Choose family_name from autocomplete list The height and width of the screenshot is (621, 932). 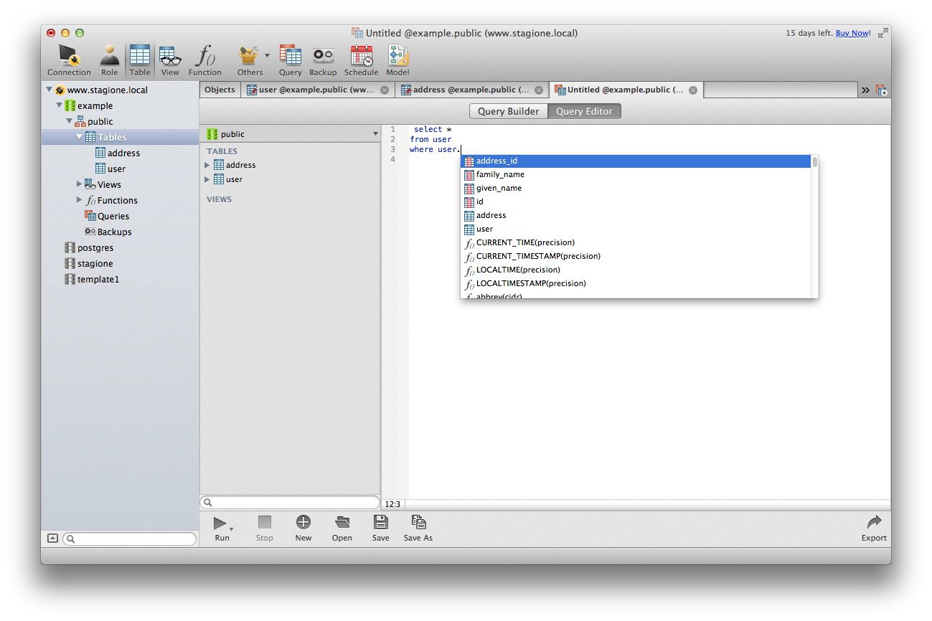click(x=636, y=174)
